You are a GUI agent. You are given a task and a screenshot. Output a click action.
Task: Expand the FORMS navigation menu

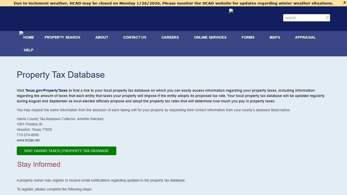[248, 37]
